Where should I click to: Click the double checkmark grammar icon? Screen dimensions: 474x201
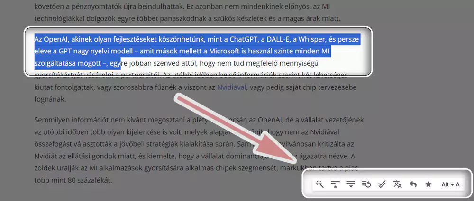382,184
